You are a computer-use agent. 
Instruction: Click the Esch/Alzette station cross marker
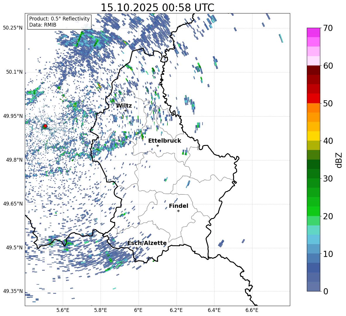coord(136,248)
